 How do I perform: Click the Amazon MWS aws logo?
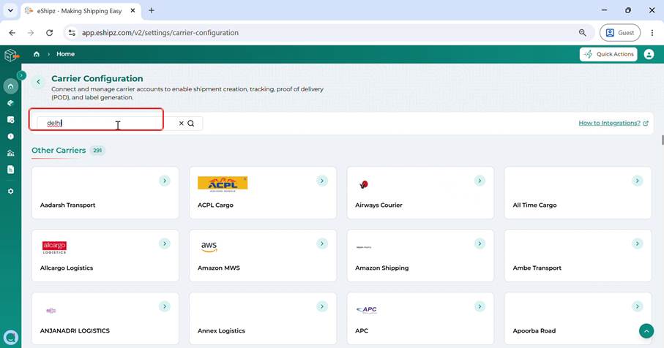click(209, 247)
